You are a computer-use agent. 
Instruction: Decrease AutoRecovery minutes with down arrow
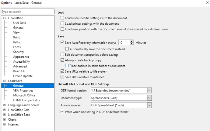click(132, 44)
